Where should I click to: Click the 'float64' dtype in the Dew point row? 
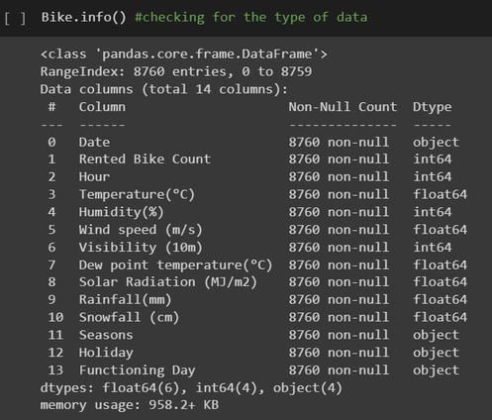pos(440,264)
